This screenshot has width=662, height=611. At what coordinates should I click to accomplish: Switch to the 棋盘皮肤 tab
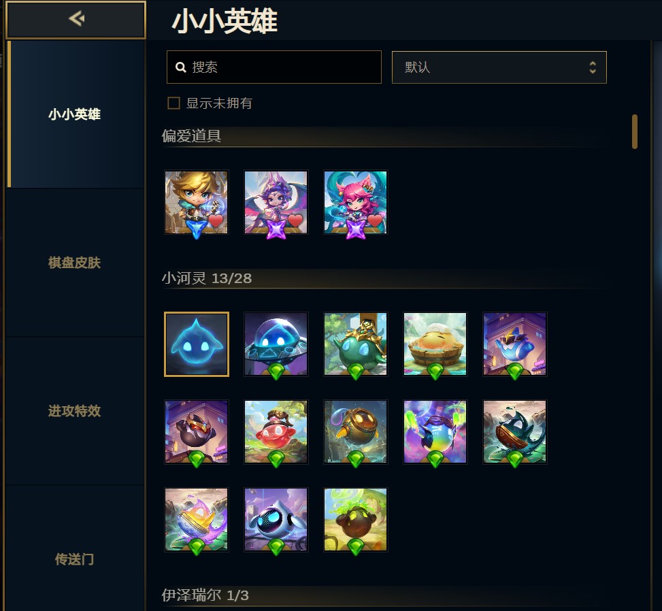pyautogui.click(x=75, y=263)
